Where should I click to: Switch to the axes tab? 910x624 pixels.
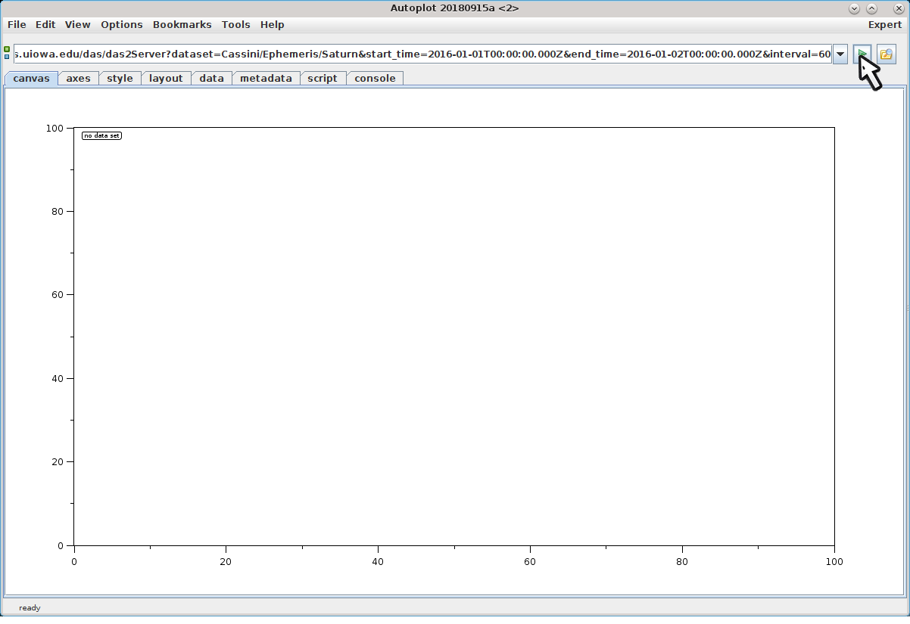pos(78,79)
